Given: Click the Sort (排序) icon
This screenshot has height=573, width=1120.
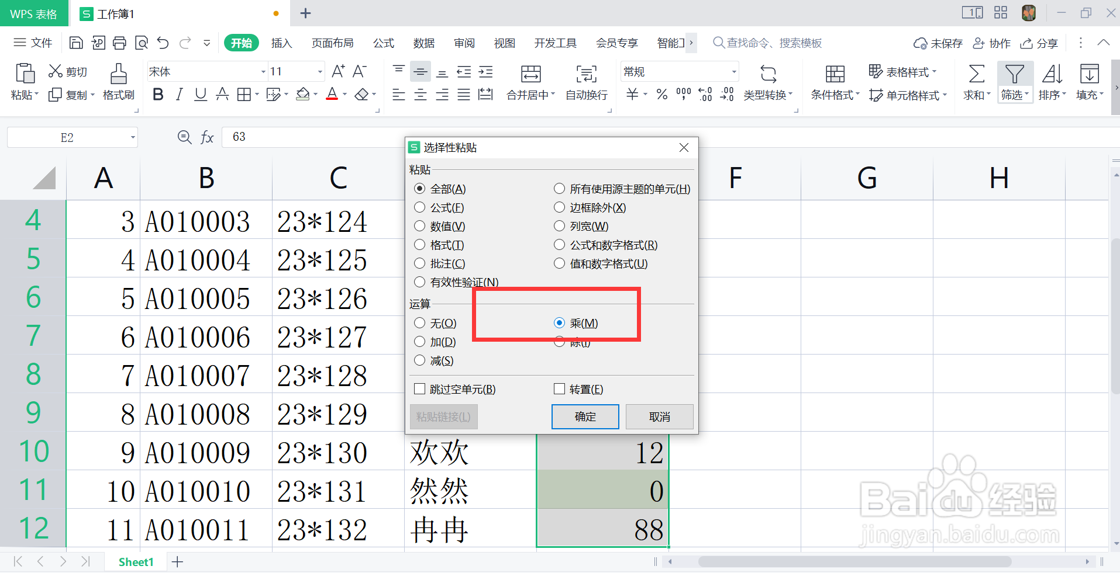Looking at the screenshot, I should (1052, 74).
